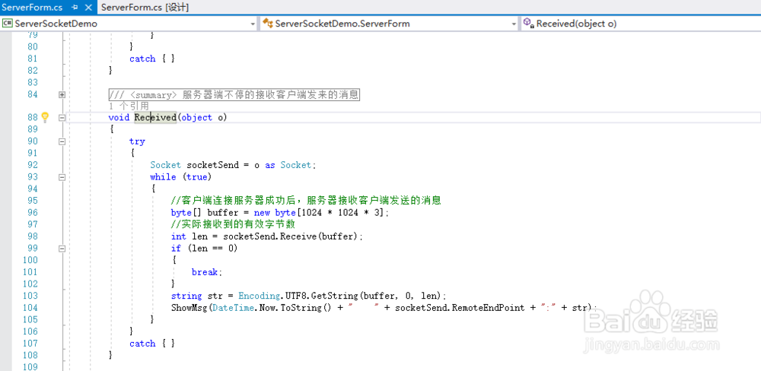The height and width of the screenshot is (371, 761).
Task: Collapse the Received method on line 88
Action: point(62,117)
